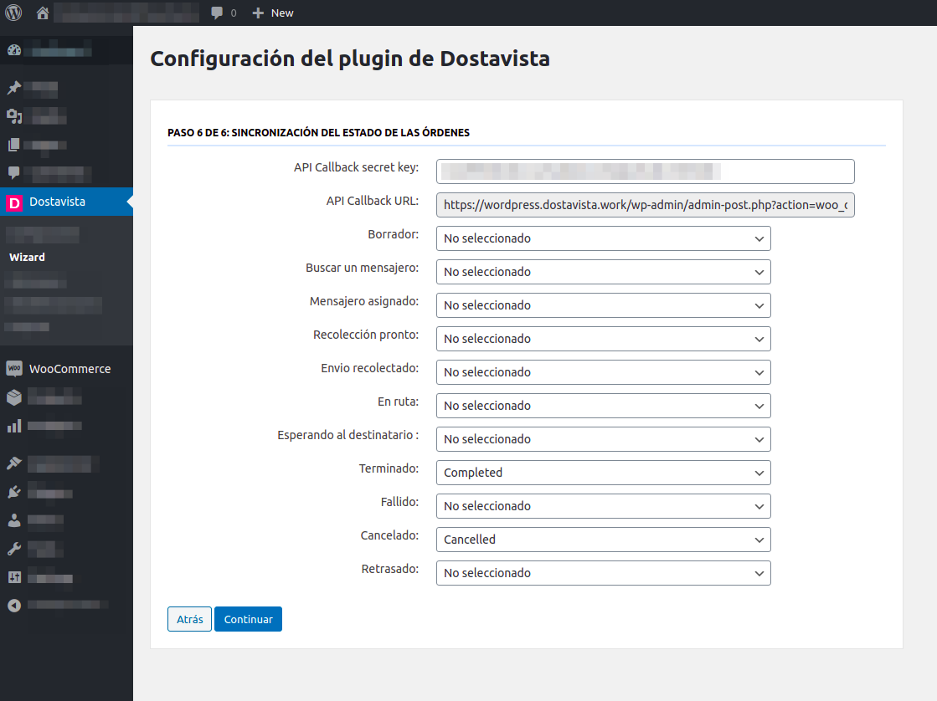937x701 pixels.
Task: Click the Collapse menu arrow icon
Action: [14, 605]
